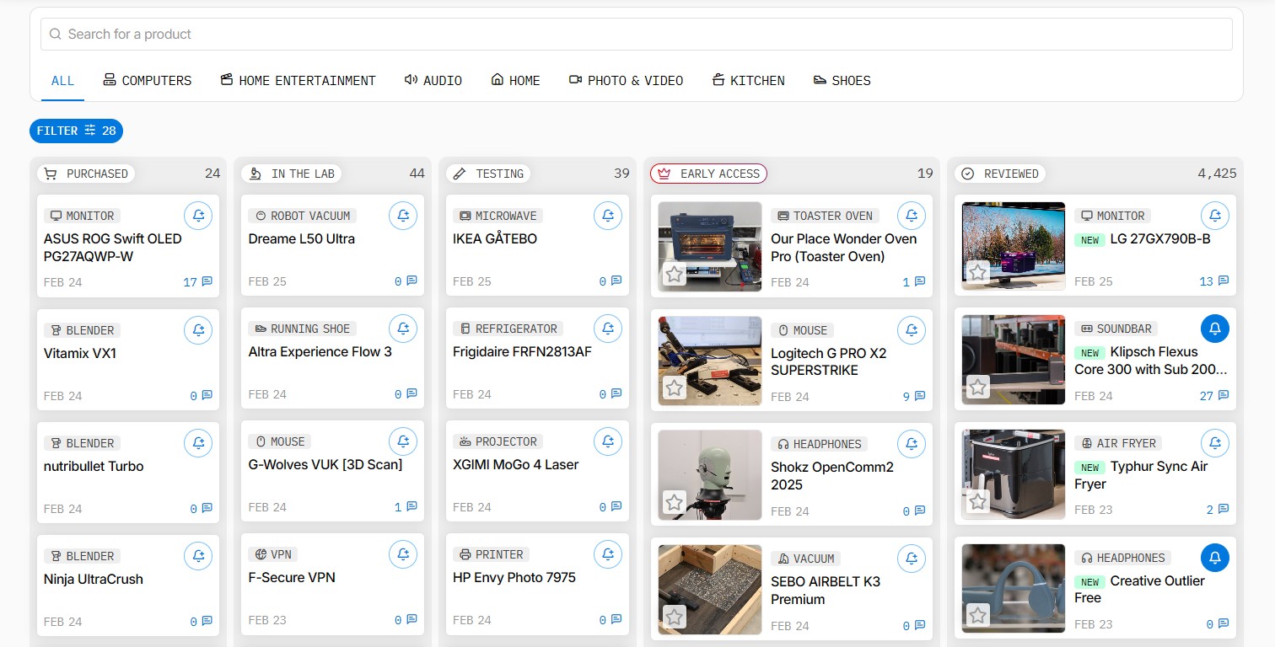Click comments icon on ASUS ROG Swift card

(x=207, y=282)
